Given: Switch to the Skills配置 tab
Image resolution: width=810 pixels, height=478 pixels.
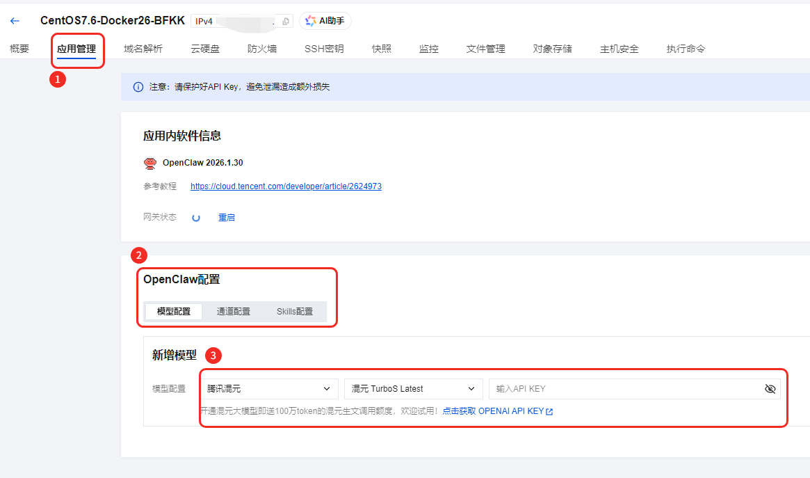Looking at the screenshot, I should tap(295, 312).
